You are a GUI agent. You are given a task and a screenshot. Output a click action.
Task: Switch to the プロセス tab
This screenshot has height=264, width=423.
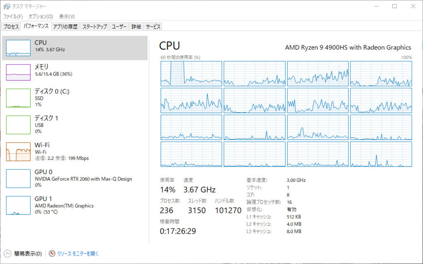[x=11, y=26]
